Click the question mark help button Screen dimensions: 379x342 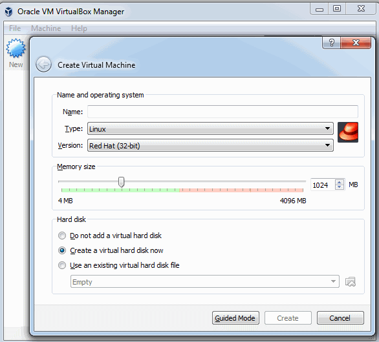coord(331,43)
